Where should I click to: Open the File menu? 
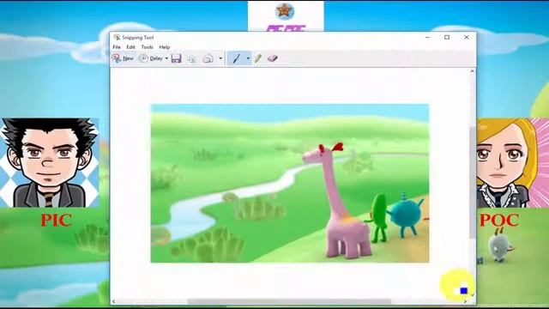point(117,47)
